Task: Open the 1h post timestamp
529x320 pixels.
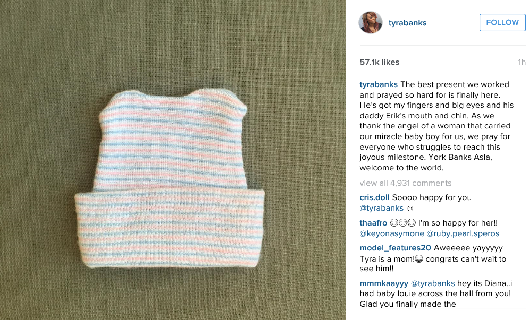Action: tap(522, 62)
